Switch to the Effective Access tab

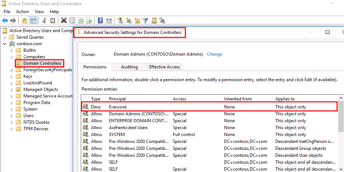click(x=165, y=67)
